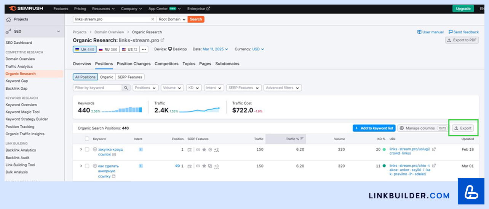Click the magnifier icon in keyword filter

(126, 88)
